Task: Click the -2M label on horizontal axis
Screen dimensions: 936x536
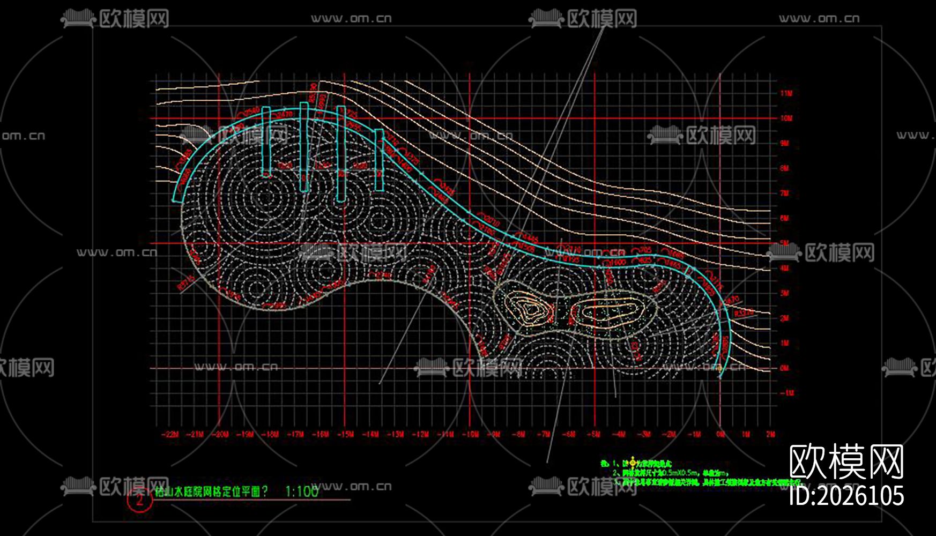Action: 668,434
